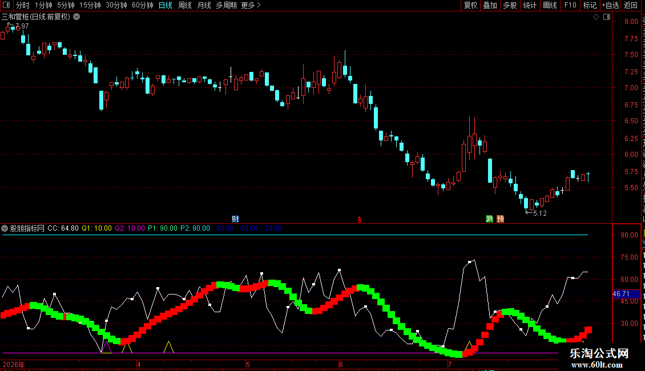Activate the 画线 drawing tools
Image resolution: width=645 pixels, height=371 pixels.
[x=550, y=5]
